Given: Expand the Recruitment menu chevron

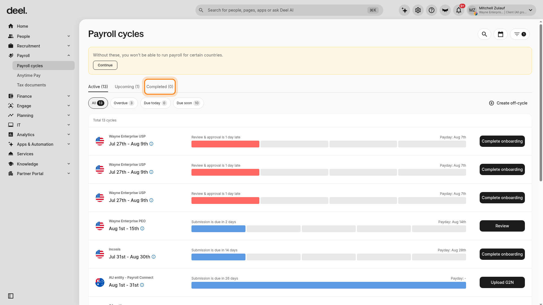Looking at the screenshot, I should point(69,46).
